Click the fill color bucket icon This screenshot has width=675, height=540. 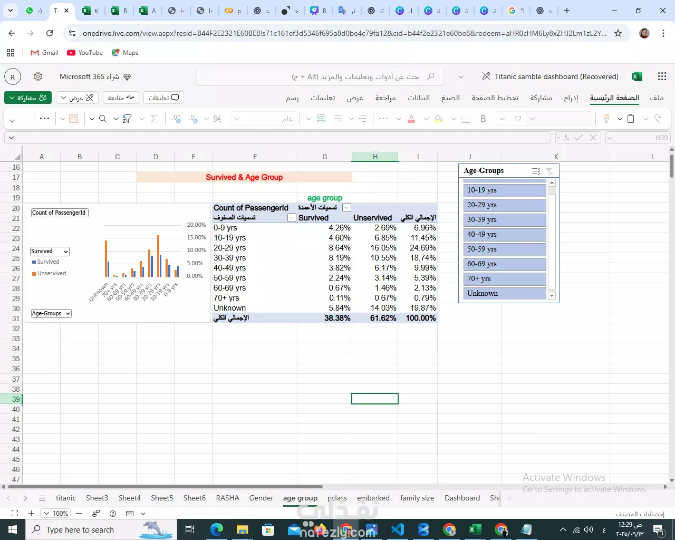(439, 119)
